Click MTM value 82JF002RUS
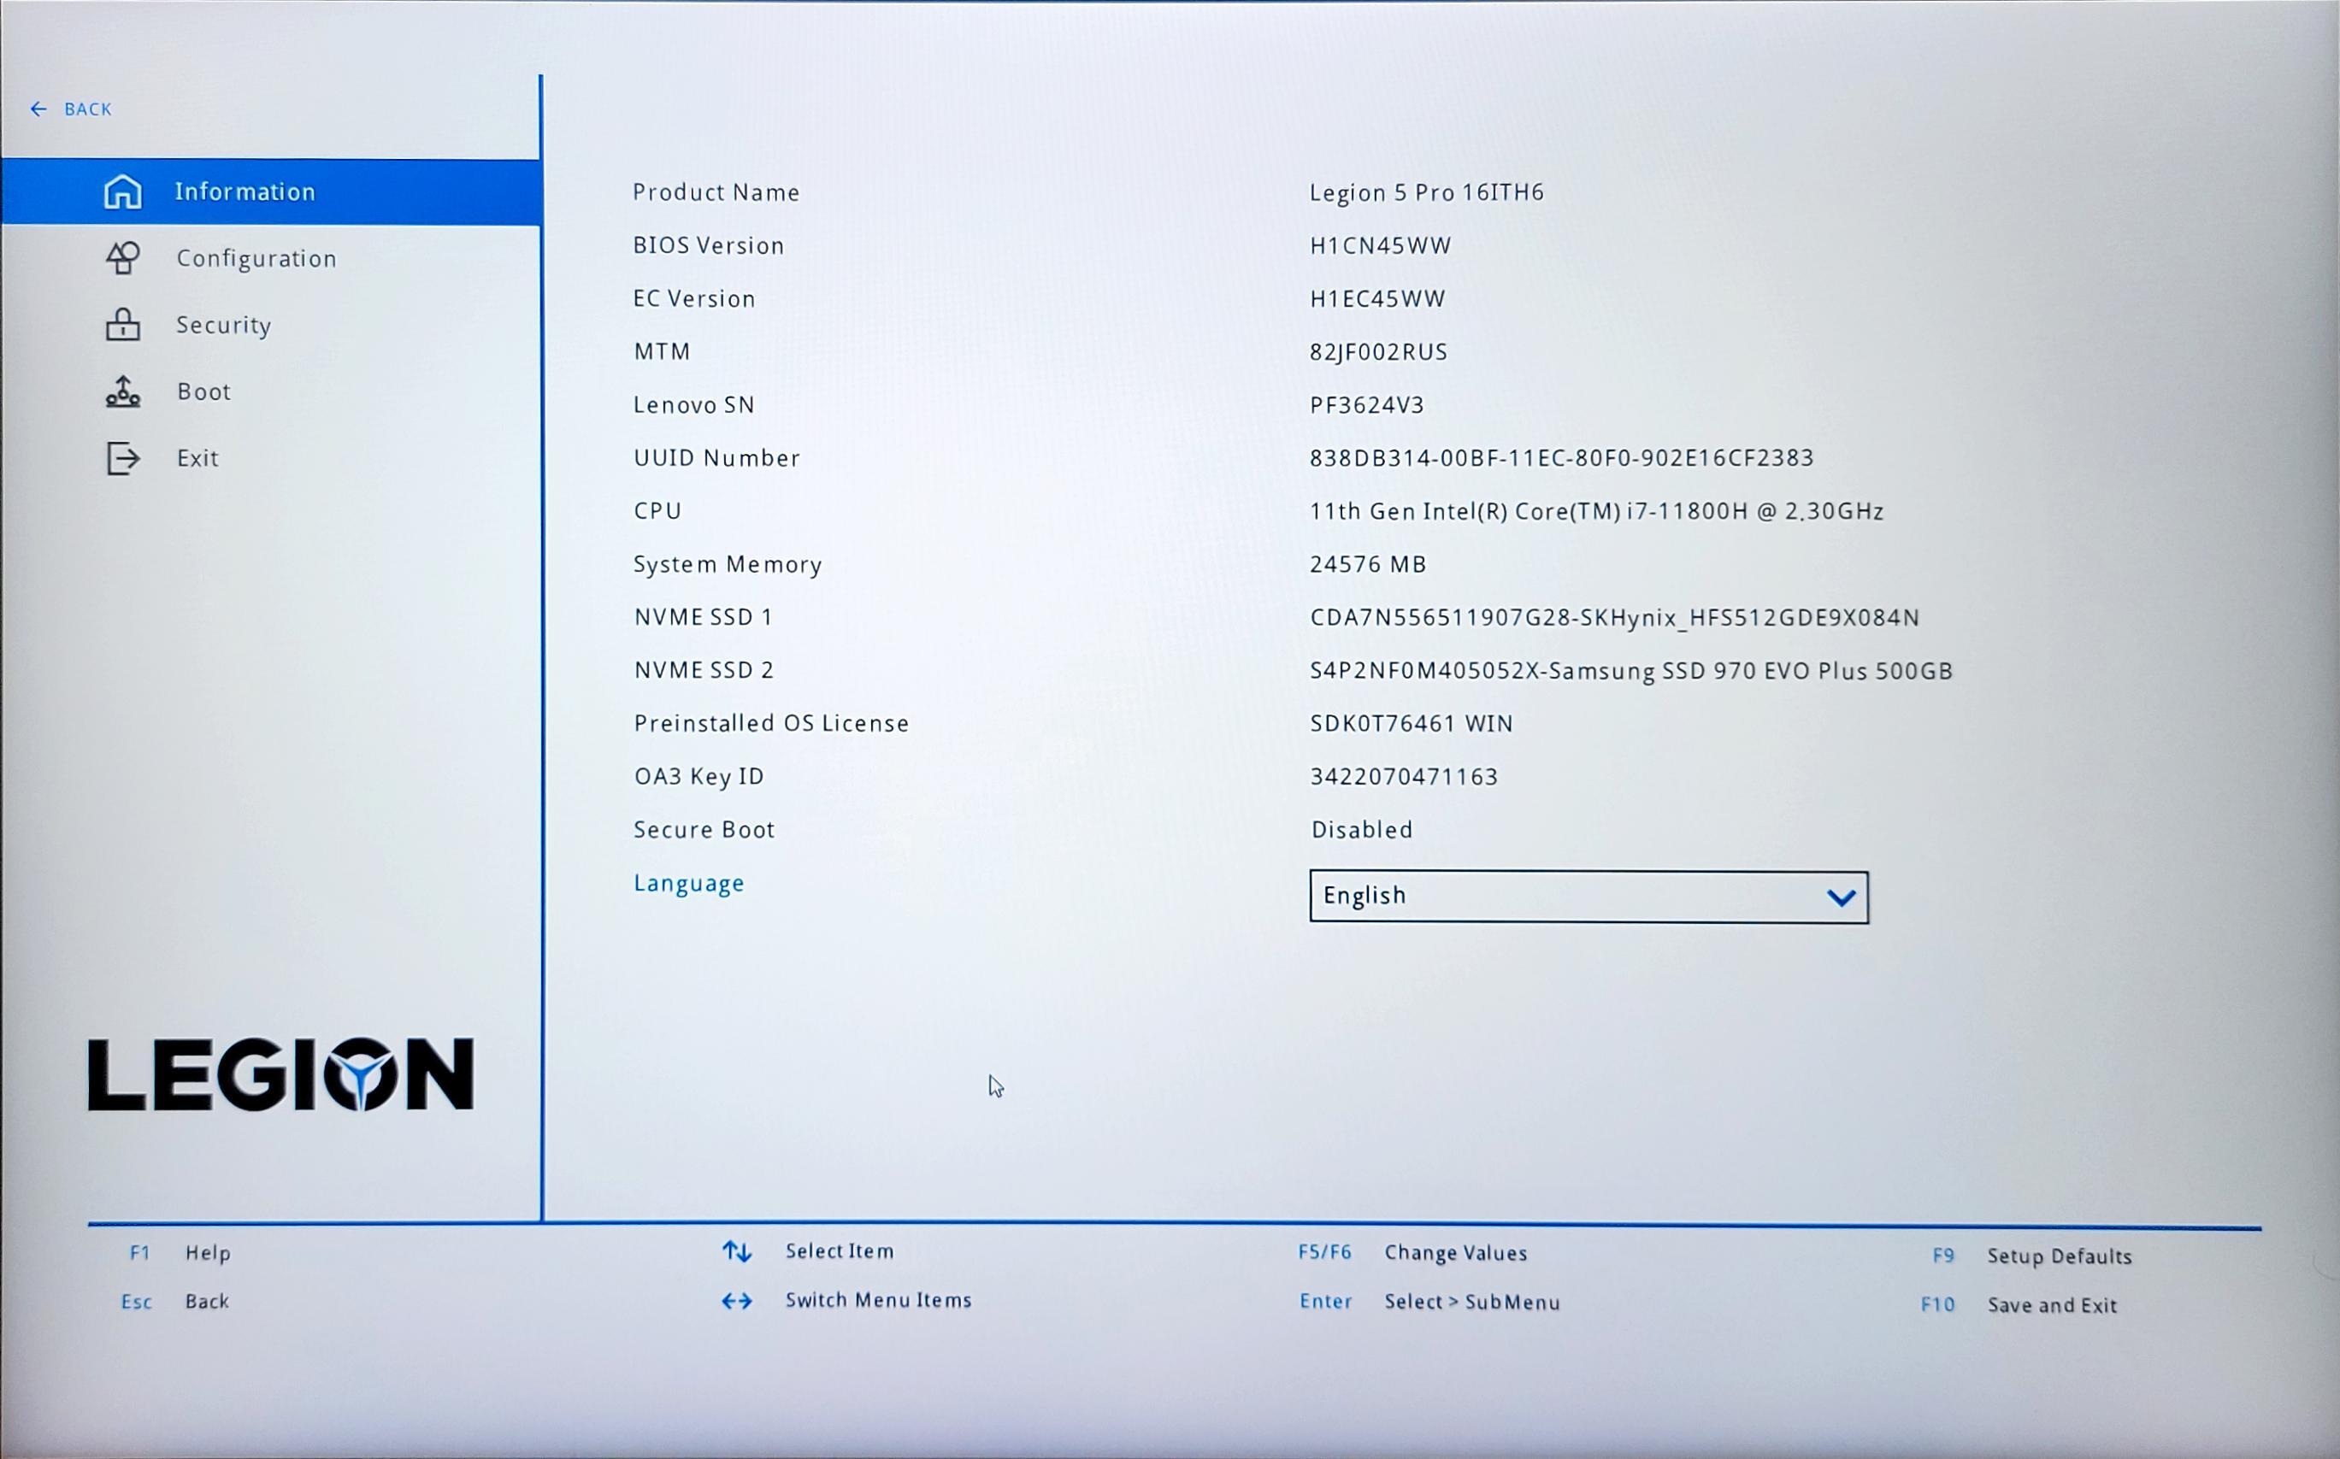The image size is (2340, 1459). [1379, 351]
